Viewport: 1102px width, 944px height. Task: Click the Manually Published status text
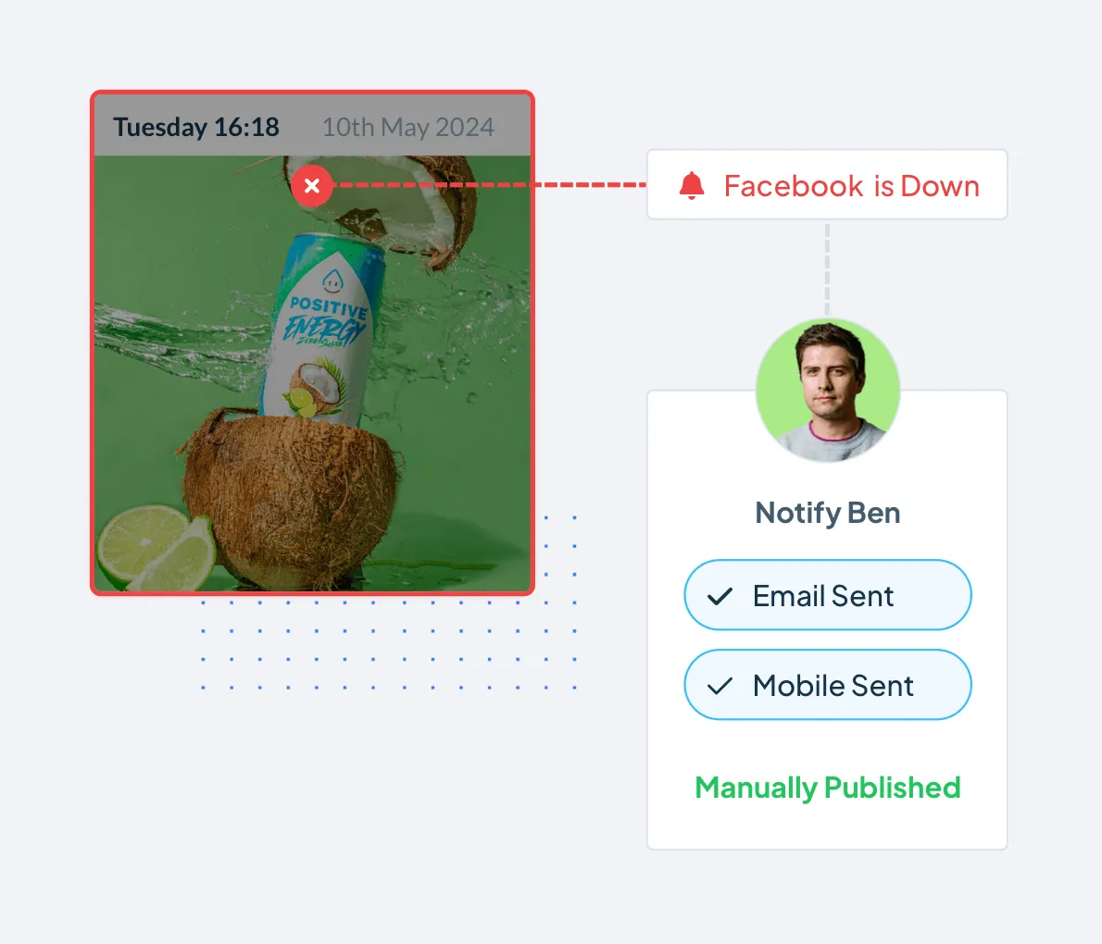coord(828,788)
